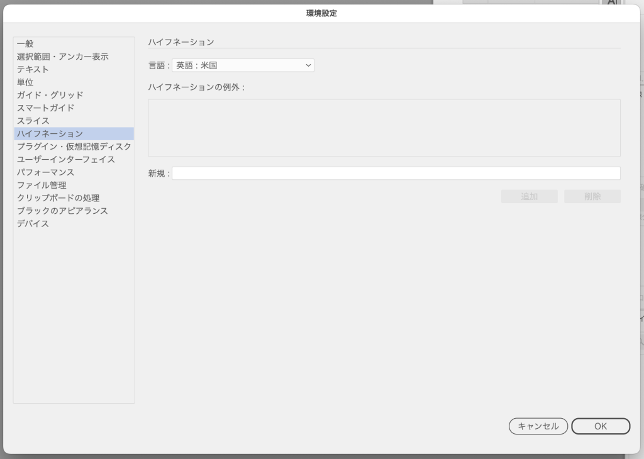Expand the 言語 dropdown showing 英語：米国
Viewport: 644px width, 459px height.
click(243, 65)
